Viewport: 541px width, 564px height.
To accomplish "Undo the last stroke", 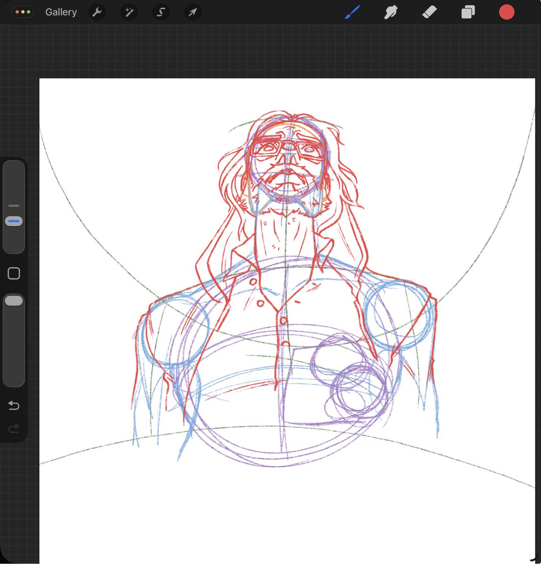I will [x=14, y=405].
